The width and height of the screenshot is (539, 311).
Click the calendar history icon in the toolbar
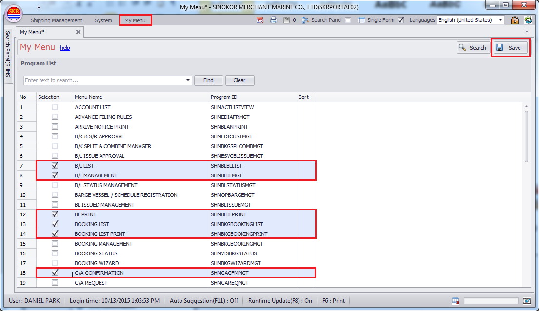click(260, 20)
